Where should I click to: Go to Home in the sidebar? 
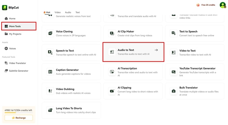(12, 18)
